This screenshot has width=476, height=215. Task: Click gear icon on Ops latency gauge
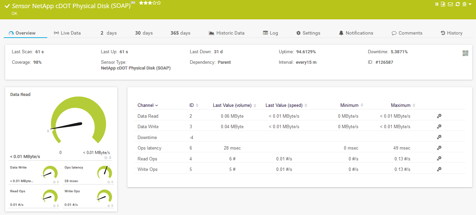108,182
